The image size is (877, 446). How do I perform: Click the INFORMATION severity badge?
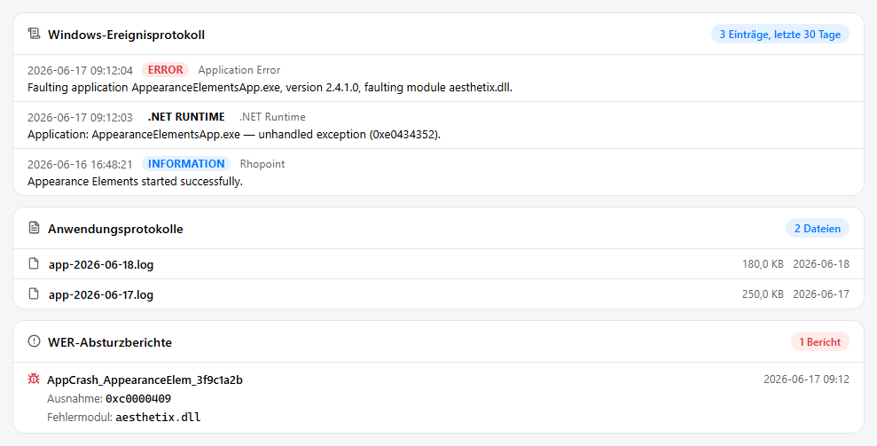click(185, 163)
